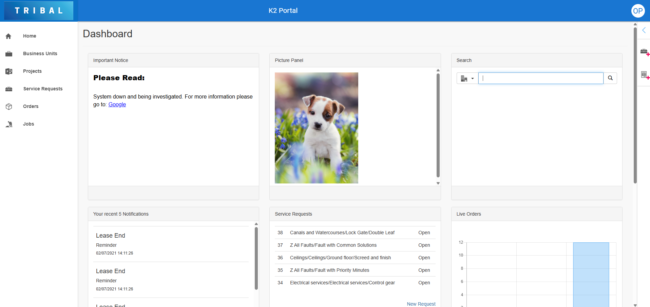
Task: Click the Live Orders panel header
Action: [537, 214]
